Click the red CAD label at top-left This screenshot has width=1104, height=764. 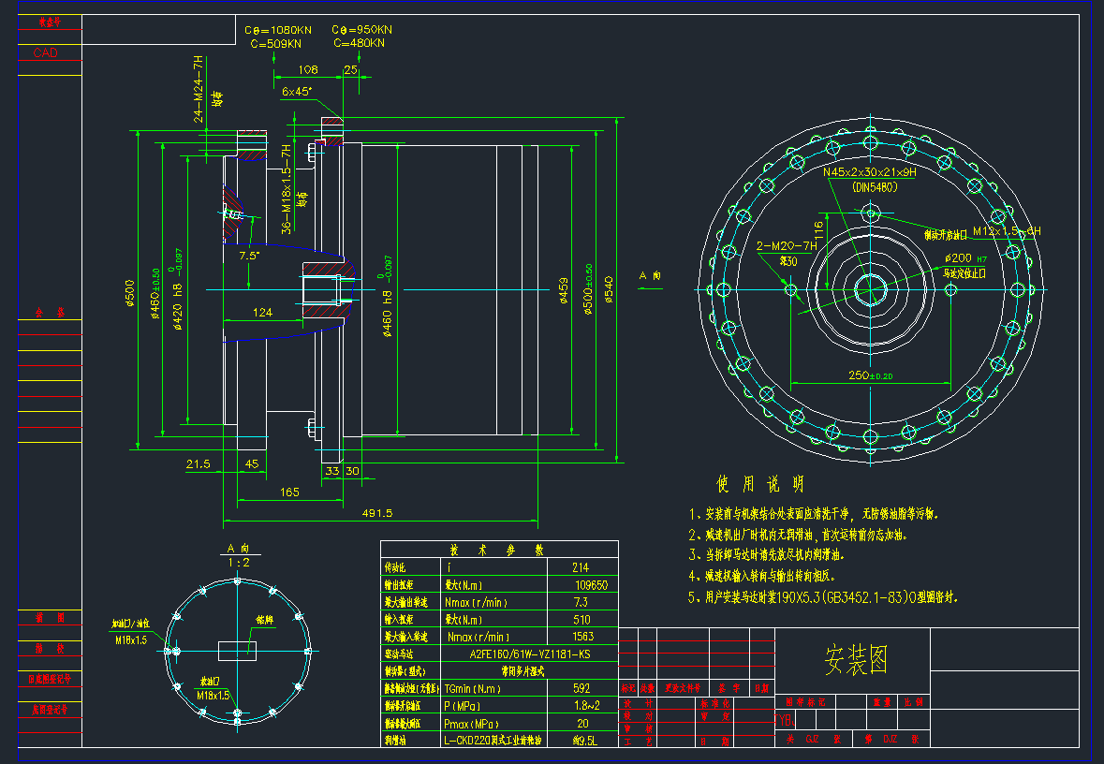click(45, 53)
